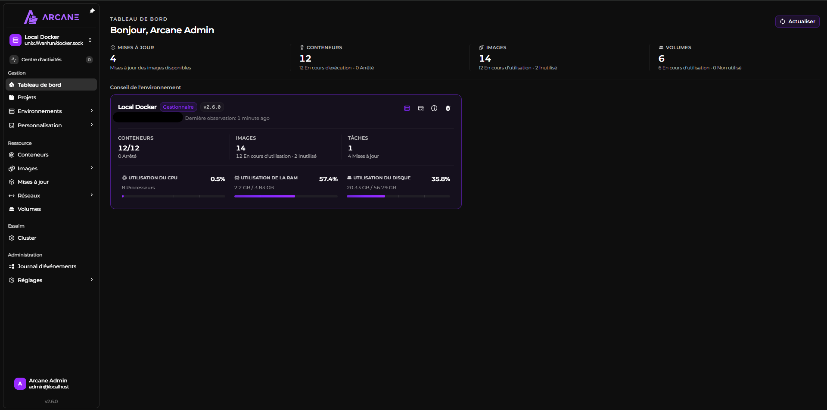Open the Conteneurs summary stat at top
Viewport: 827px width, 410px height.
336,57
